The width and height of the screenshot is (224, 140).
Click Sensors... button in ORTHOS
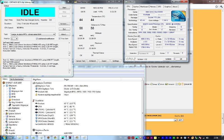[x=64, y=24]
